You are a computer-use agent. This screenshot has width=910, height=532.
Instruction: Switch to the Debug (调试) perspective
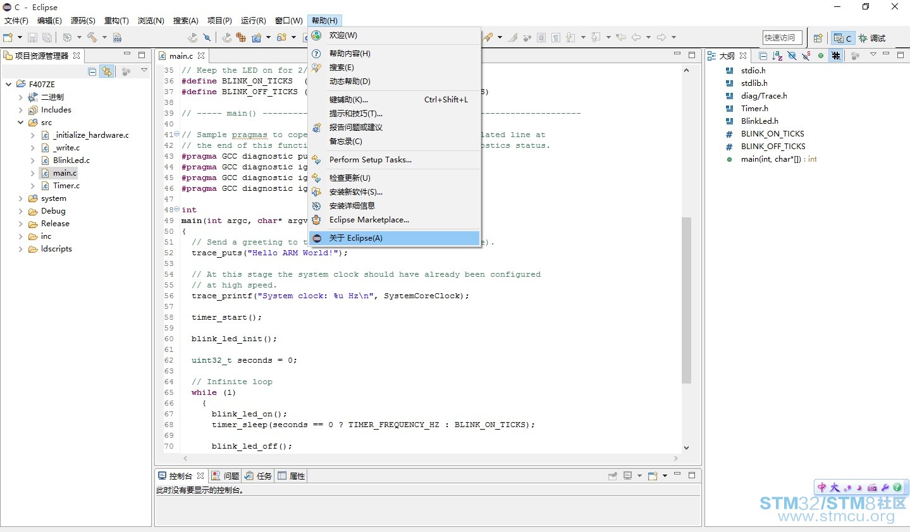point(872,38)
